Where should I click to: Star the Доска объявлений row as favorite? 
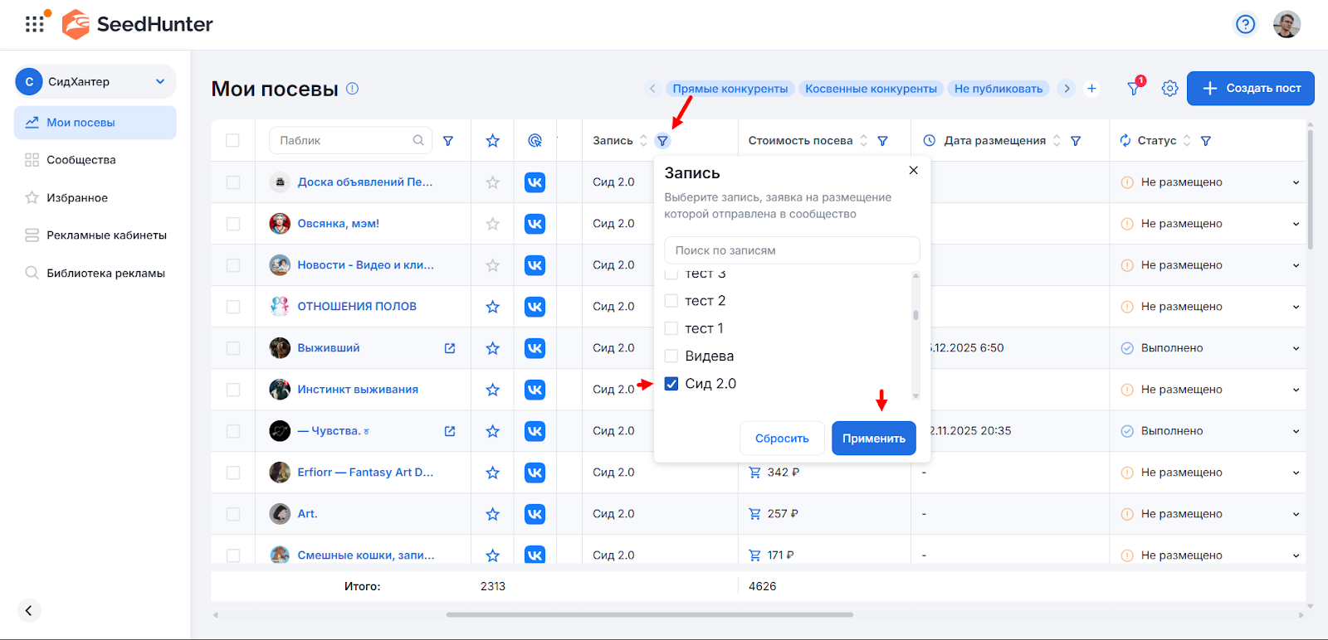(492, 182)
